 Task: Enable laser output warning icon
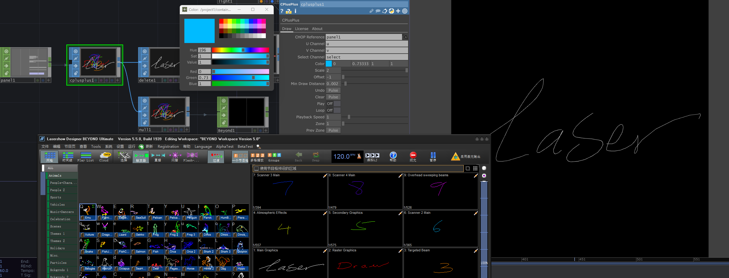point(456,156)
